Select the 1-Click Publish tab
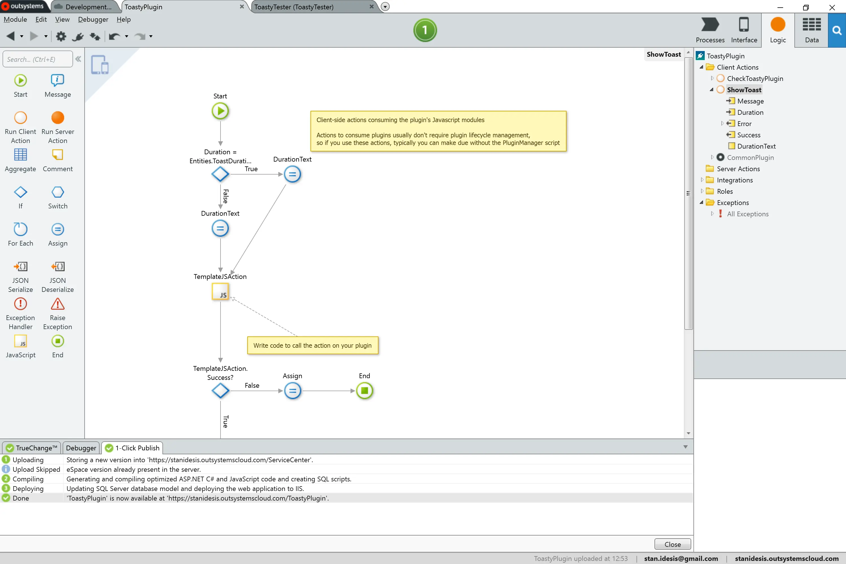The width and height of the screenshot is (846, 564). pyautogui.click(x=132, y=448)
